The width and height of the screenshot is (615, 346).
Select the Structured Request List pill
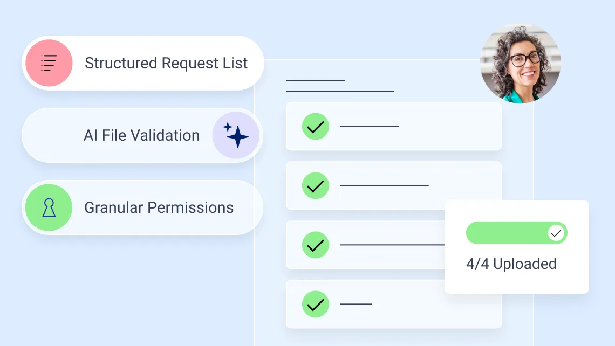click(143, 63)
